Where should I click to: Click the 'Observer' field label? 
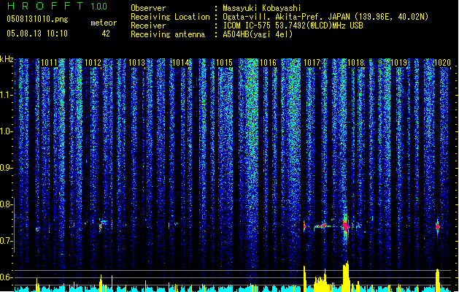[148, 8]
